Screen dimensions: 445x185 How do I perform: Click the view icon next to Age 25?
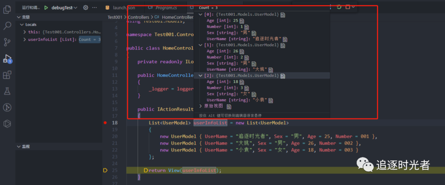(242, 21)
